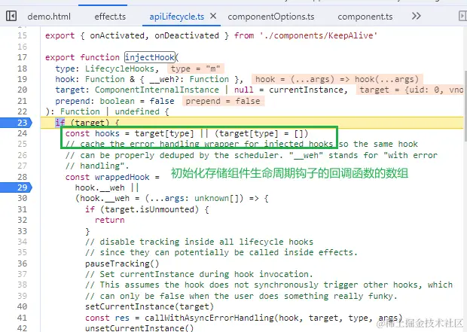467x332 pixels.
Task: Click line number 41 in the gutter
Action: (22, 318)
